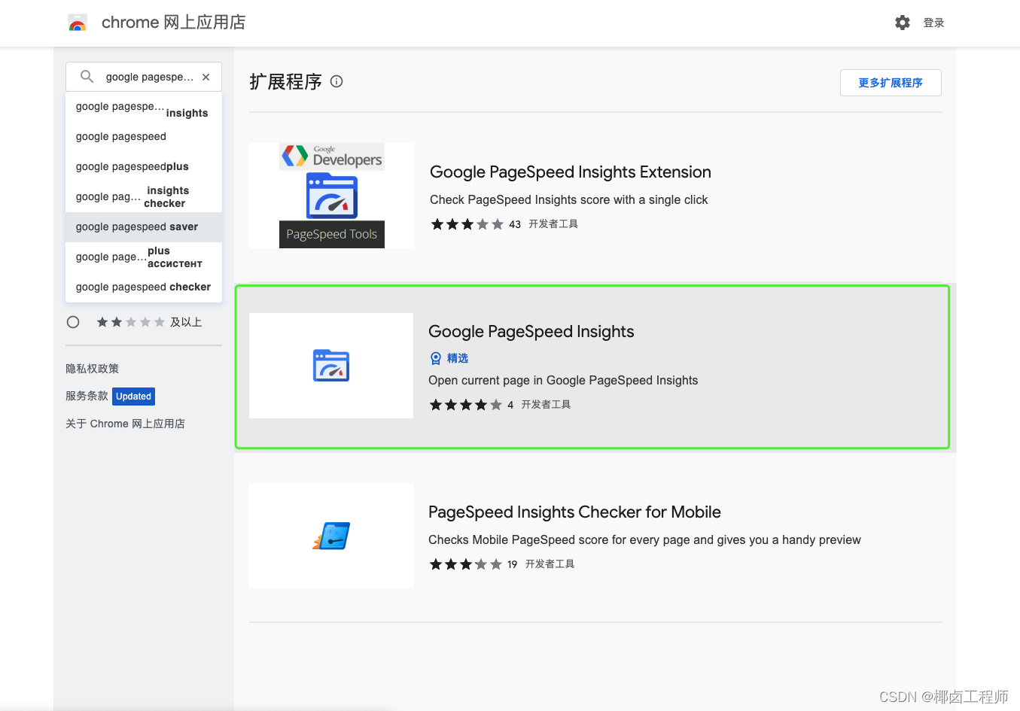Click the 19 ratings star row
Image resolution: width=1020 pixels, height=711 pixels.
point(465,564)
